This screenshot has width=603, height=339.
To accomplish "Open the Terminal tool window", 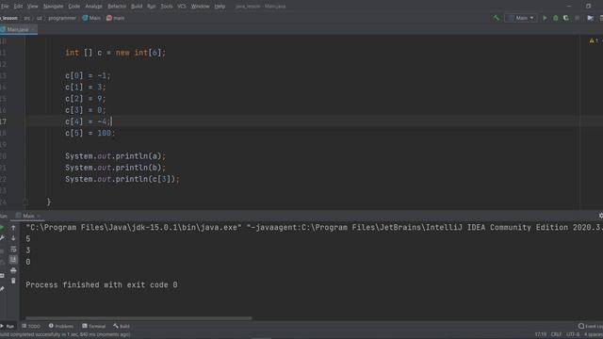I will click(x=94, y=326).
